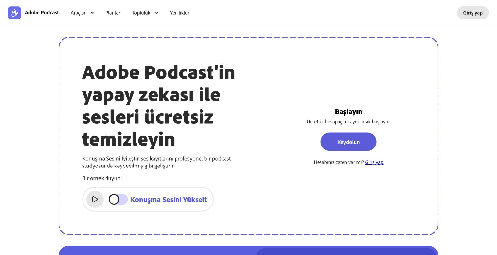This screenshot has height=255, width=497.
Task: Click the 'Başlayın' heading
Action: click(x=348, y=112)
